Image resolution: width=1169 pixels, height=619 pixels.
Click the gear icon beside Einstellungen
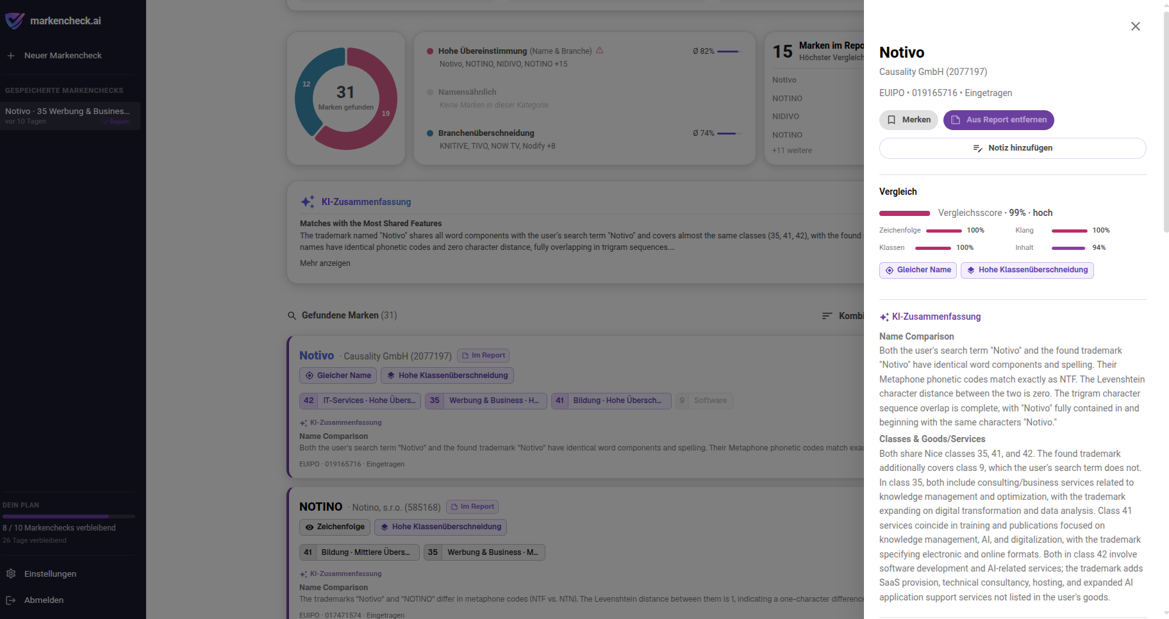click(11, 574)
